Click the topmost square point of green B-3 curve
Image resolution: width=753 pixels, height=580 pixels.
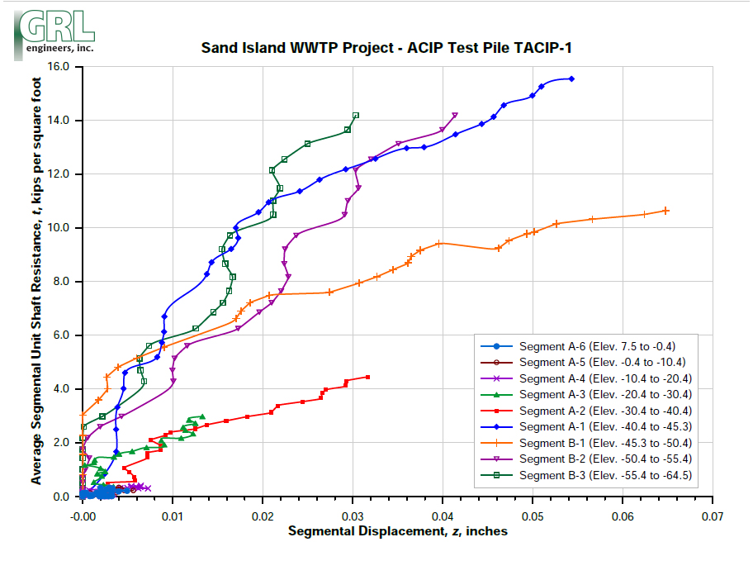[356, 116]
